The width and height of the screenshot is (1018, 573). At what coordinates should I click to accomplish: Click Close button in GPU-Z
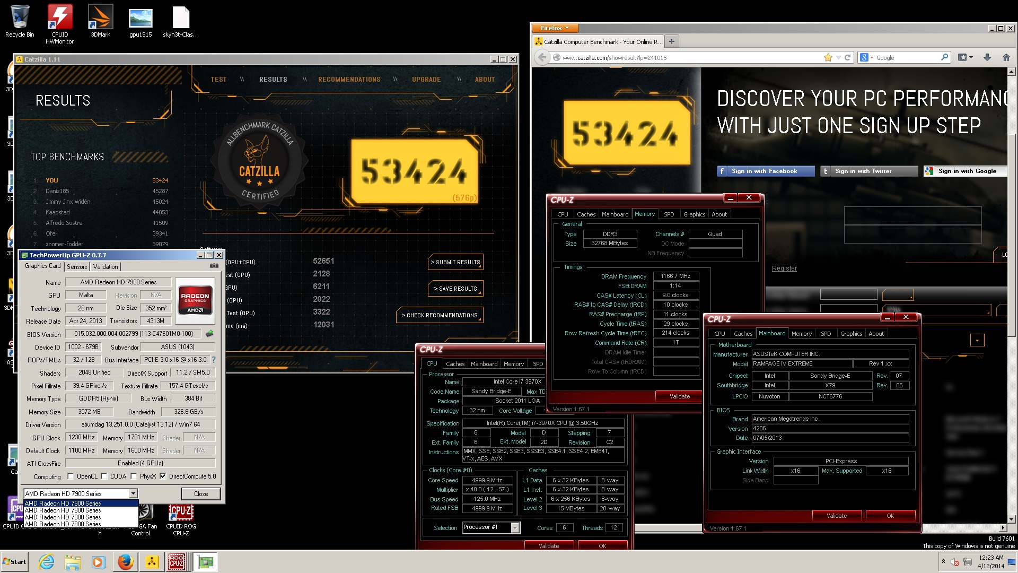pos(201,493)
